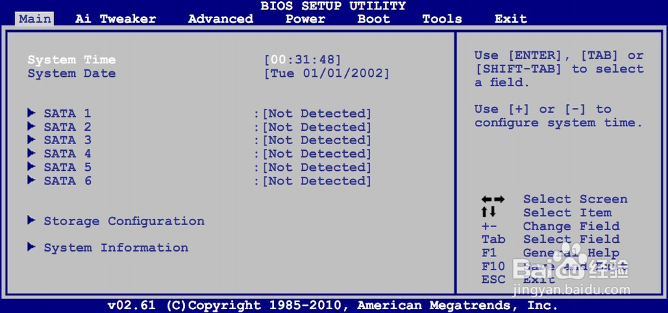Image resolution: width=668 pixels, height=313 pixels.
Task: Click the Select Screen hint text
Action: point(575,200)
